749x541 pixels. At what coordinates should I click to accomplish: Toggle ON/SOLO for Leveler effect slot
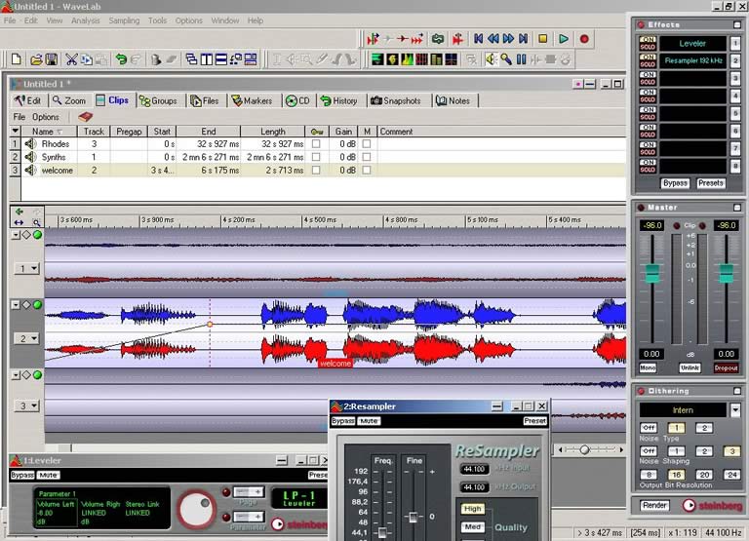pyautogui.click(x=648, y=44)
